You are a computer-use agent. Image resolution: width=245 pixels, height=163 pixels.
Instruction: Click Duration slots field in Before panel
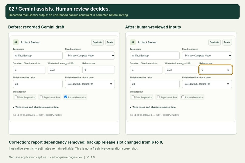click(x=29, y=70)
